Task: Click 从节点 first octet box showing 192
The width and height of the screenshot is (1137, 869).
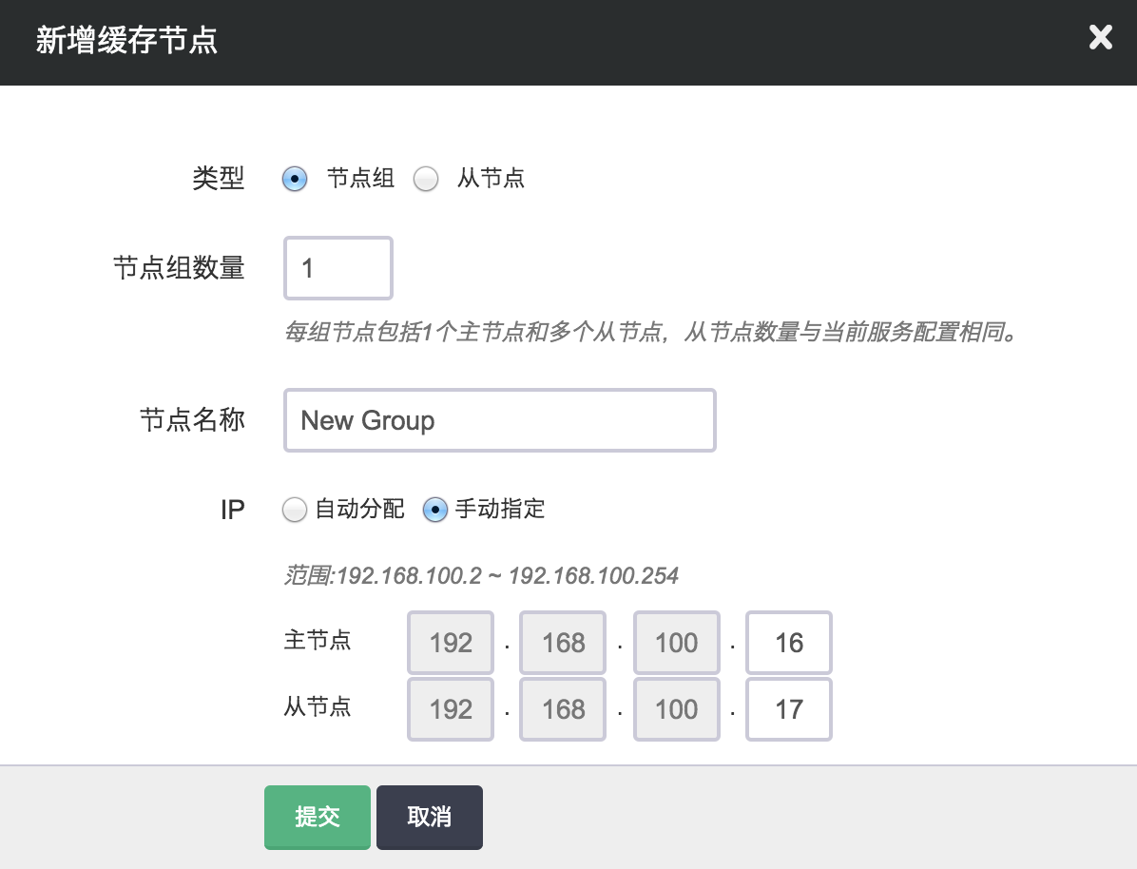Action: 451,709
